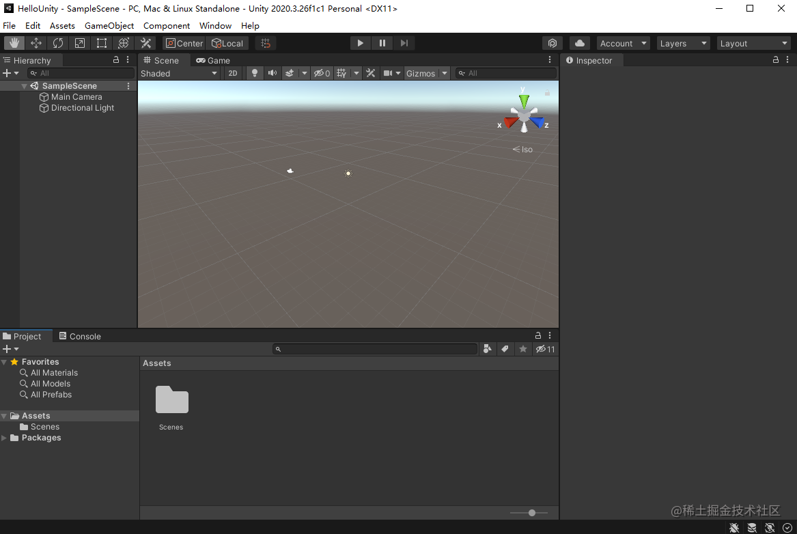Toggle scene lighting in Scene view

[254, 73]
